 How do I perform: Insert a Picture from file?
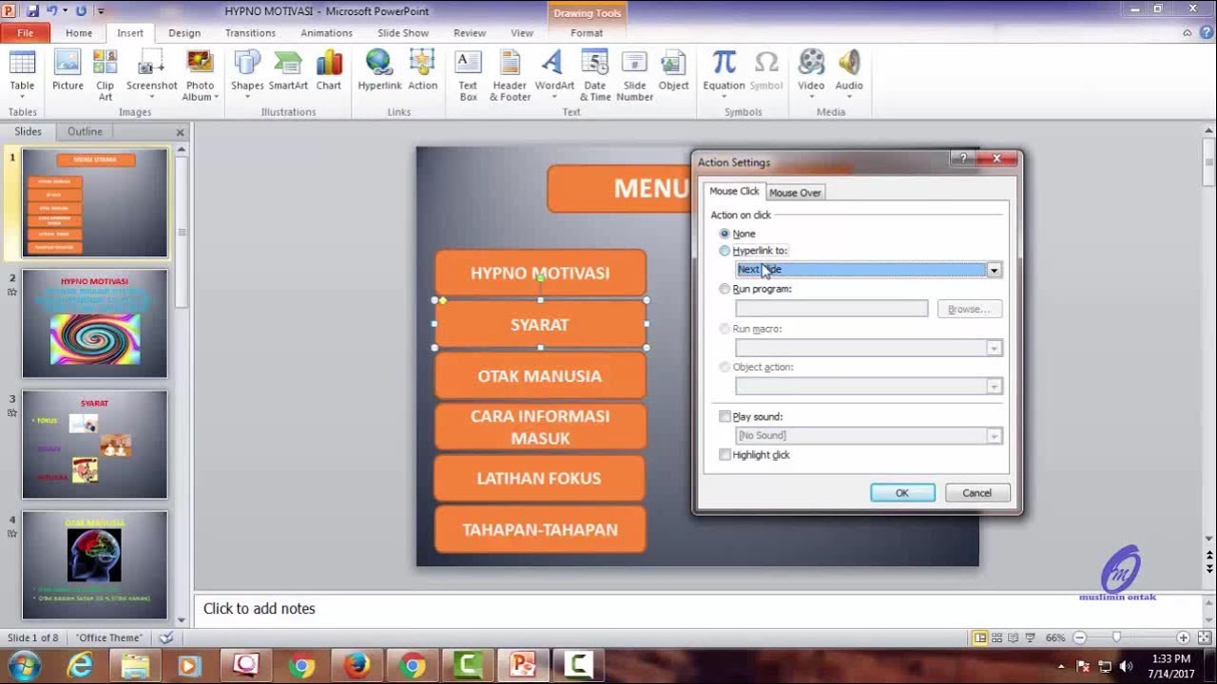point(68,72)
